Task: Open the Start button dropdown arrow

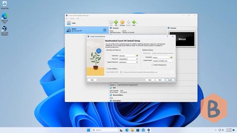Action: click(x=137, y=23)
